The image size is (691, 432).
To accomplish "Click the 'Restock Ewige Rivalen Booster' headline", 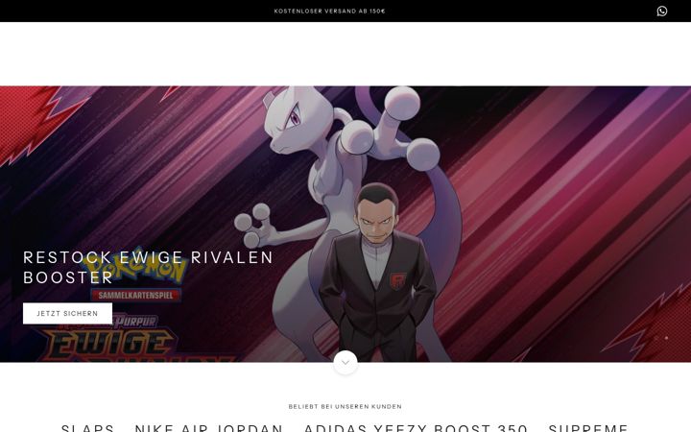I will click(x=148, y=267).
